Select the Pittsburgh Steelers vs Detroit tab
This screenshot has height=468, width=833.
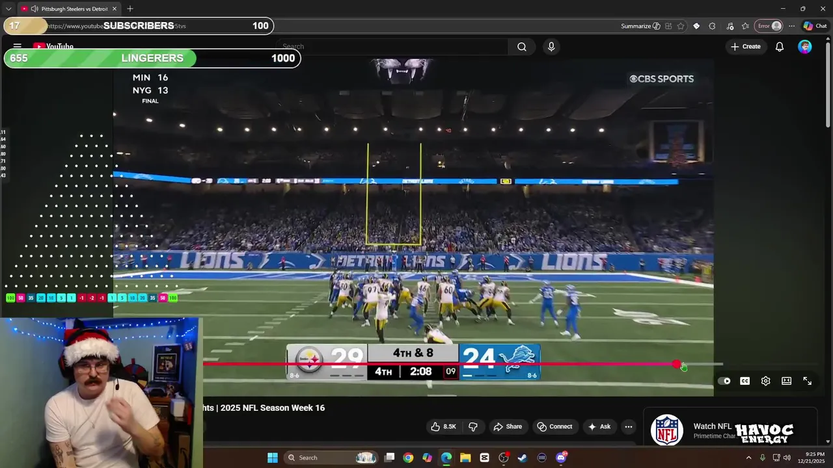tap(69, 9)
